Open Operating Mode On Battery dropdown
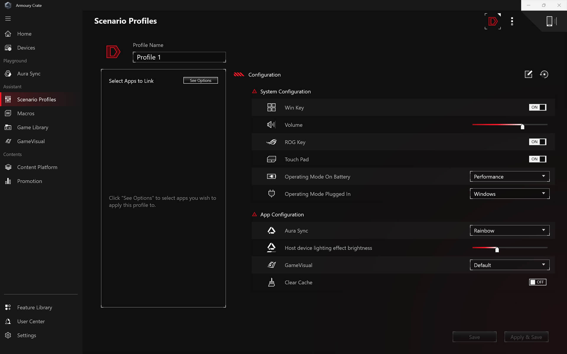Image resolution: width=567 pixels, height=354 pixels. pyautogui.click(x=509, y=176)
